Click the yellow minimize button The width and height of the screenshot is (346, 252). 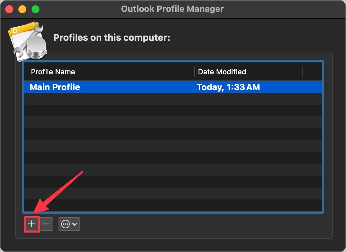(x=22, y=9)
